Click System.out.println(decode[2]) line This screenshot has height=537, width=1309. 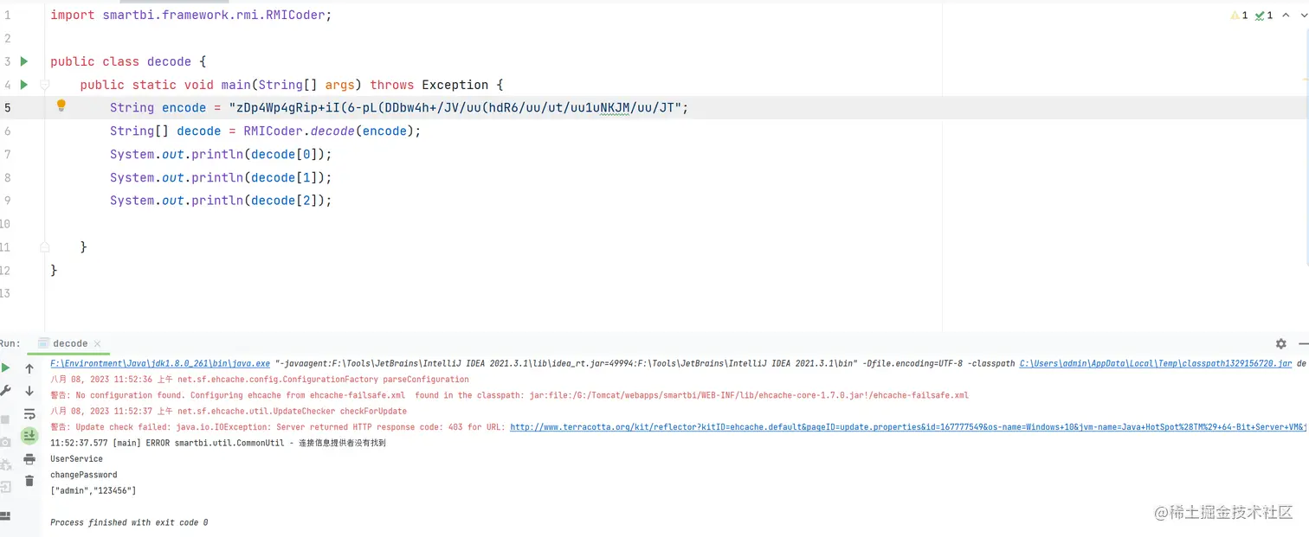221,201
